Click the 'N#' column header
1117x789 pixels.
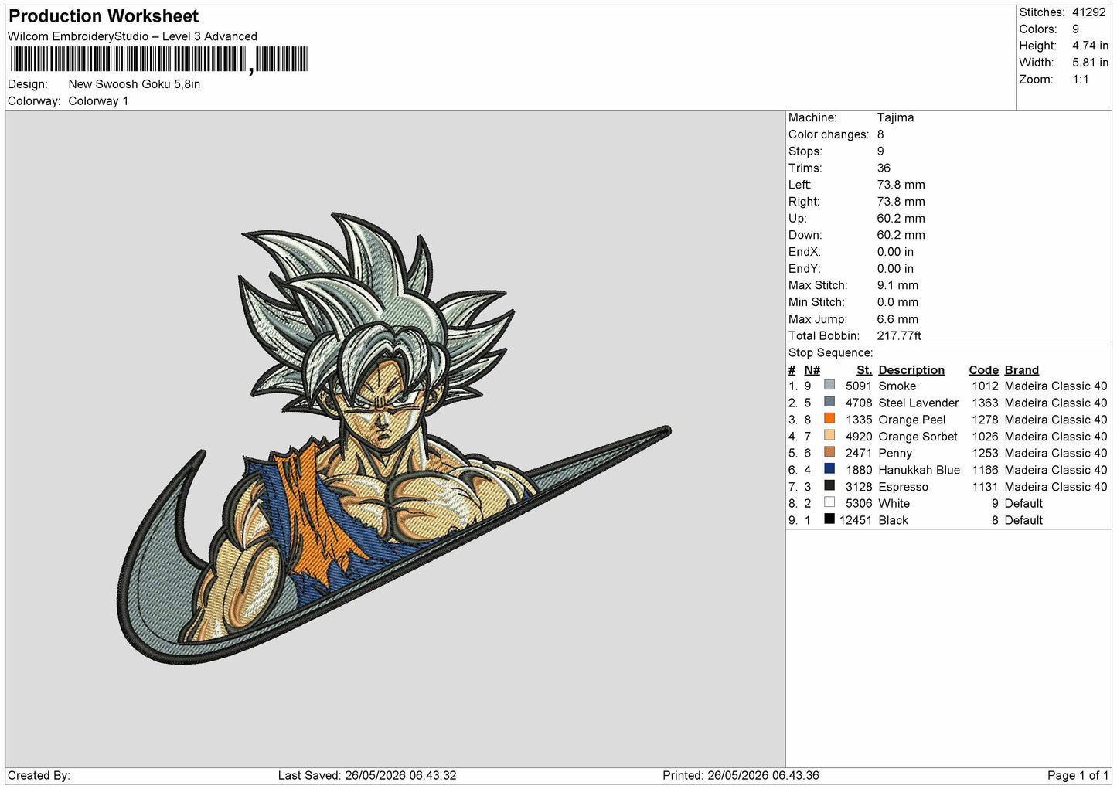tap(812, 370)
